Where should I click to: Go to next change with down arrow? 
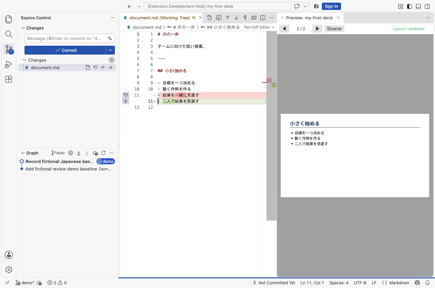pos(236,18)
